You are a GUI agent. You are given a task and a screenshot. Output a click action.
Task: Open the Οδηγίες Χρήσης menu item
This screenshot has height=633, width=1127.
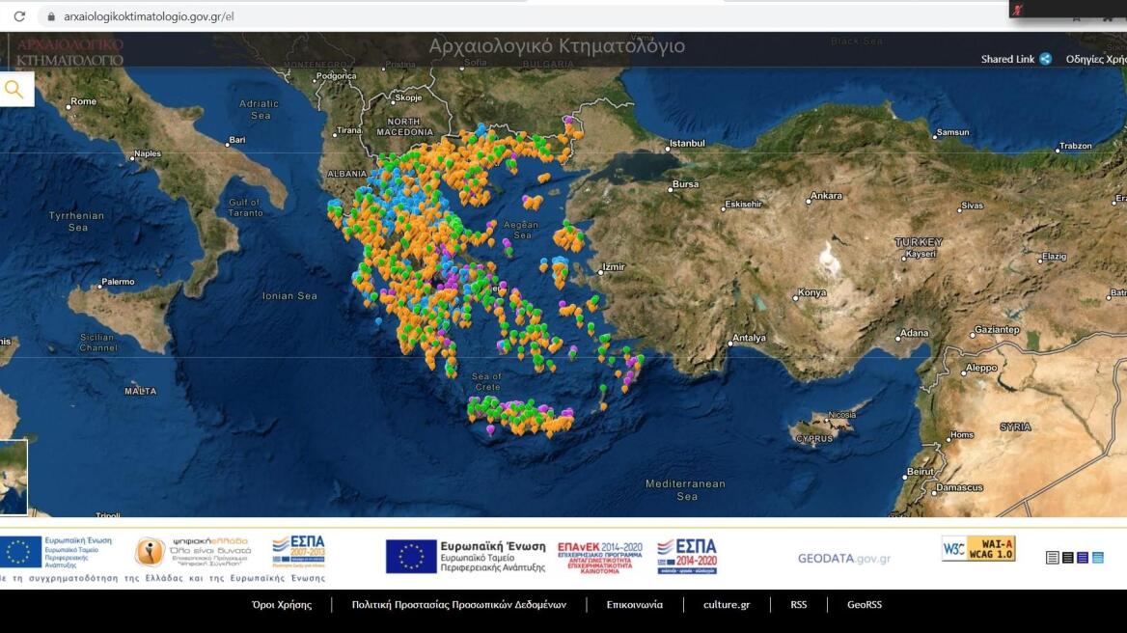[x=1095, y=59]
